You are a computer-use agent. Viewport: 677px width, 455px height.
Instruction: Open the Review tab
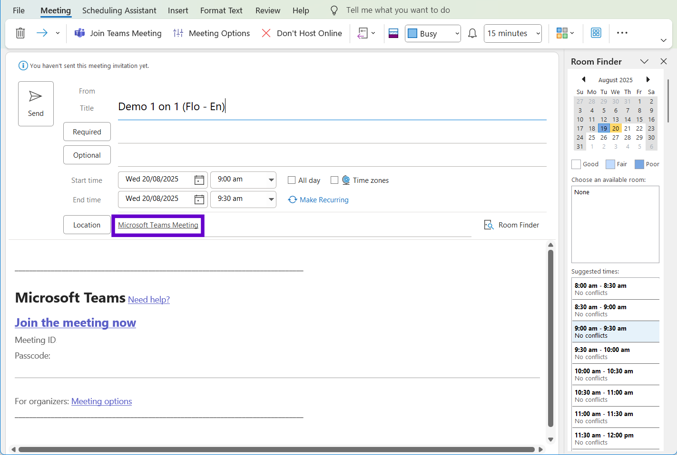tap(268, 10)
